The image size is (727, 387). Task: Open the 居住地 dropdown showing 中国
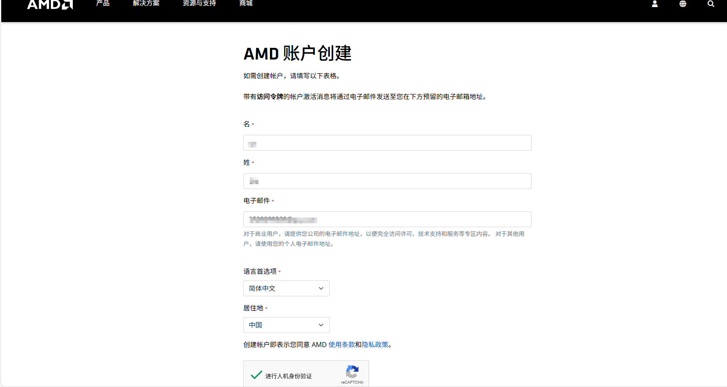click(x=287, y=325)
